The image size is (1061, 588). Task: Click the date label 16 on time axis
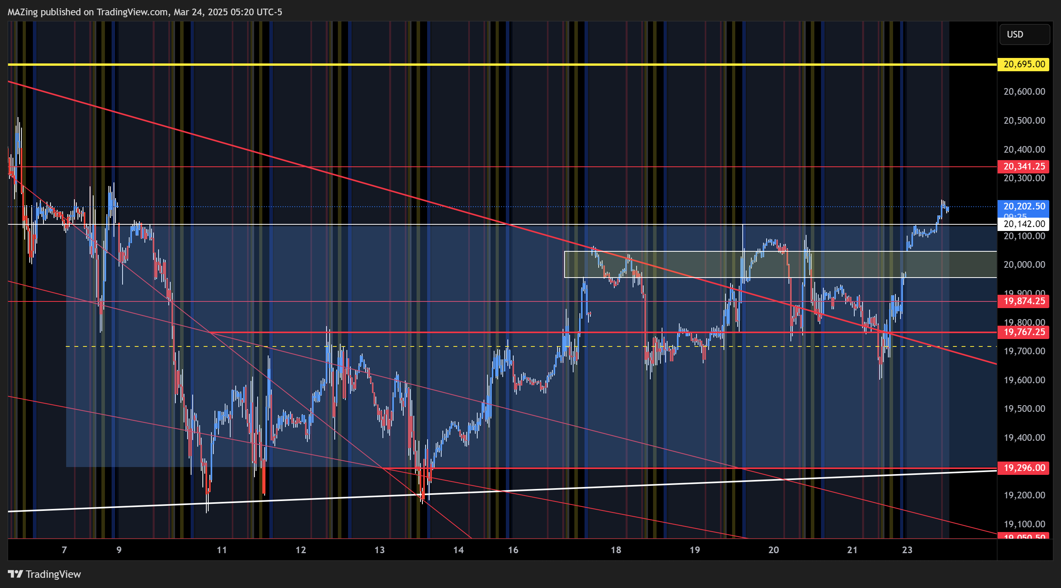tap(513, 550)
